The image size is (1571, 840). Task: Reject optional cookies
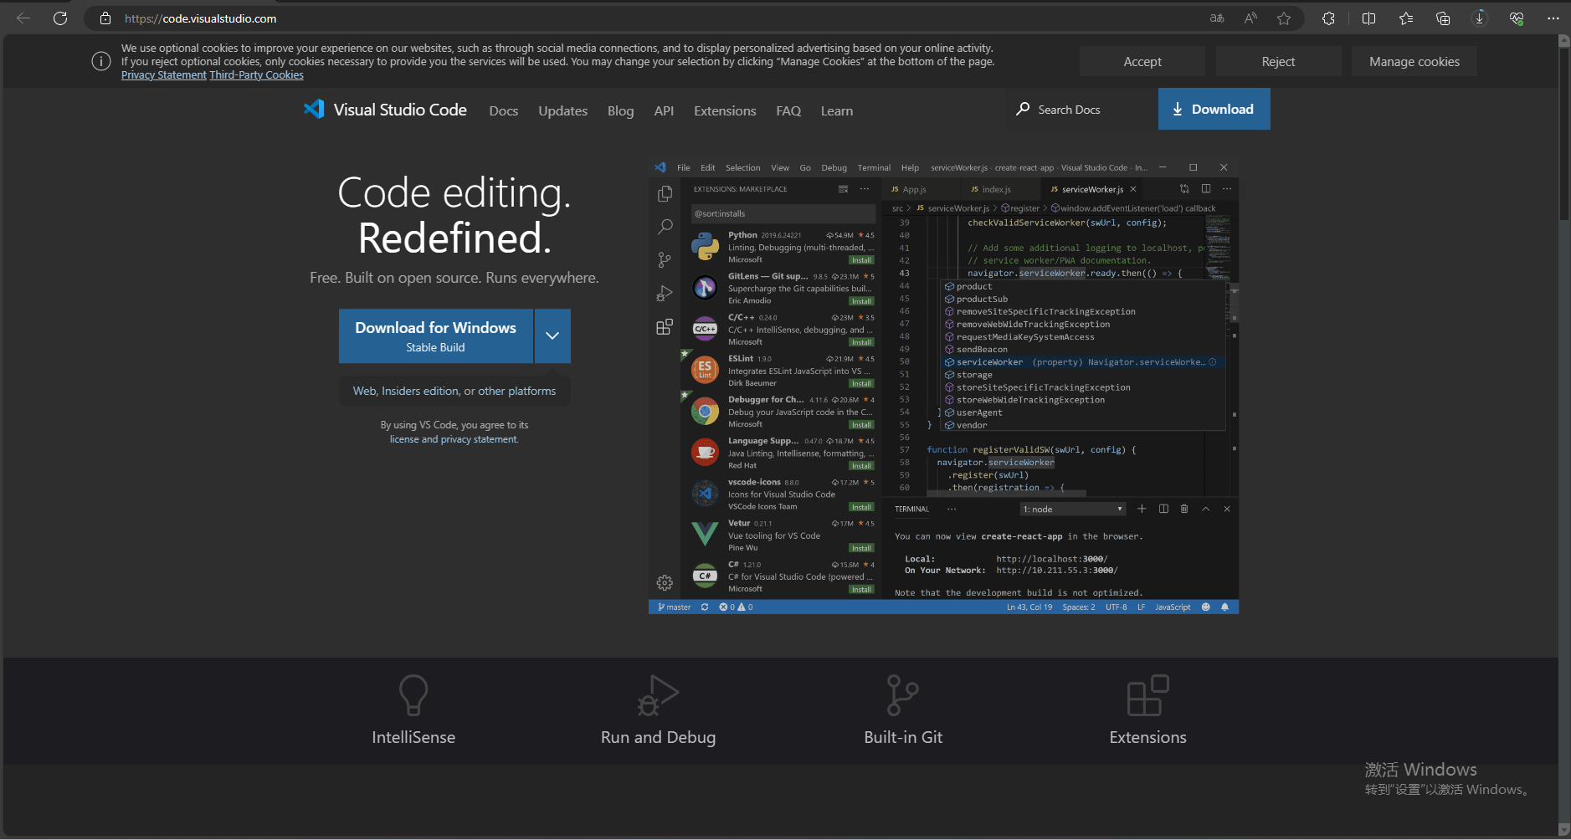coord(1278,61)
